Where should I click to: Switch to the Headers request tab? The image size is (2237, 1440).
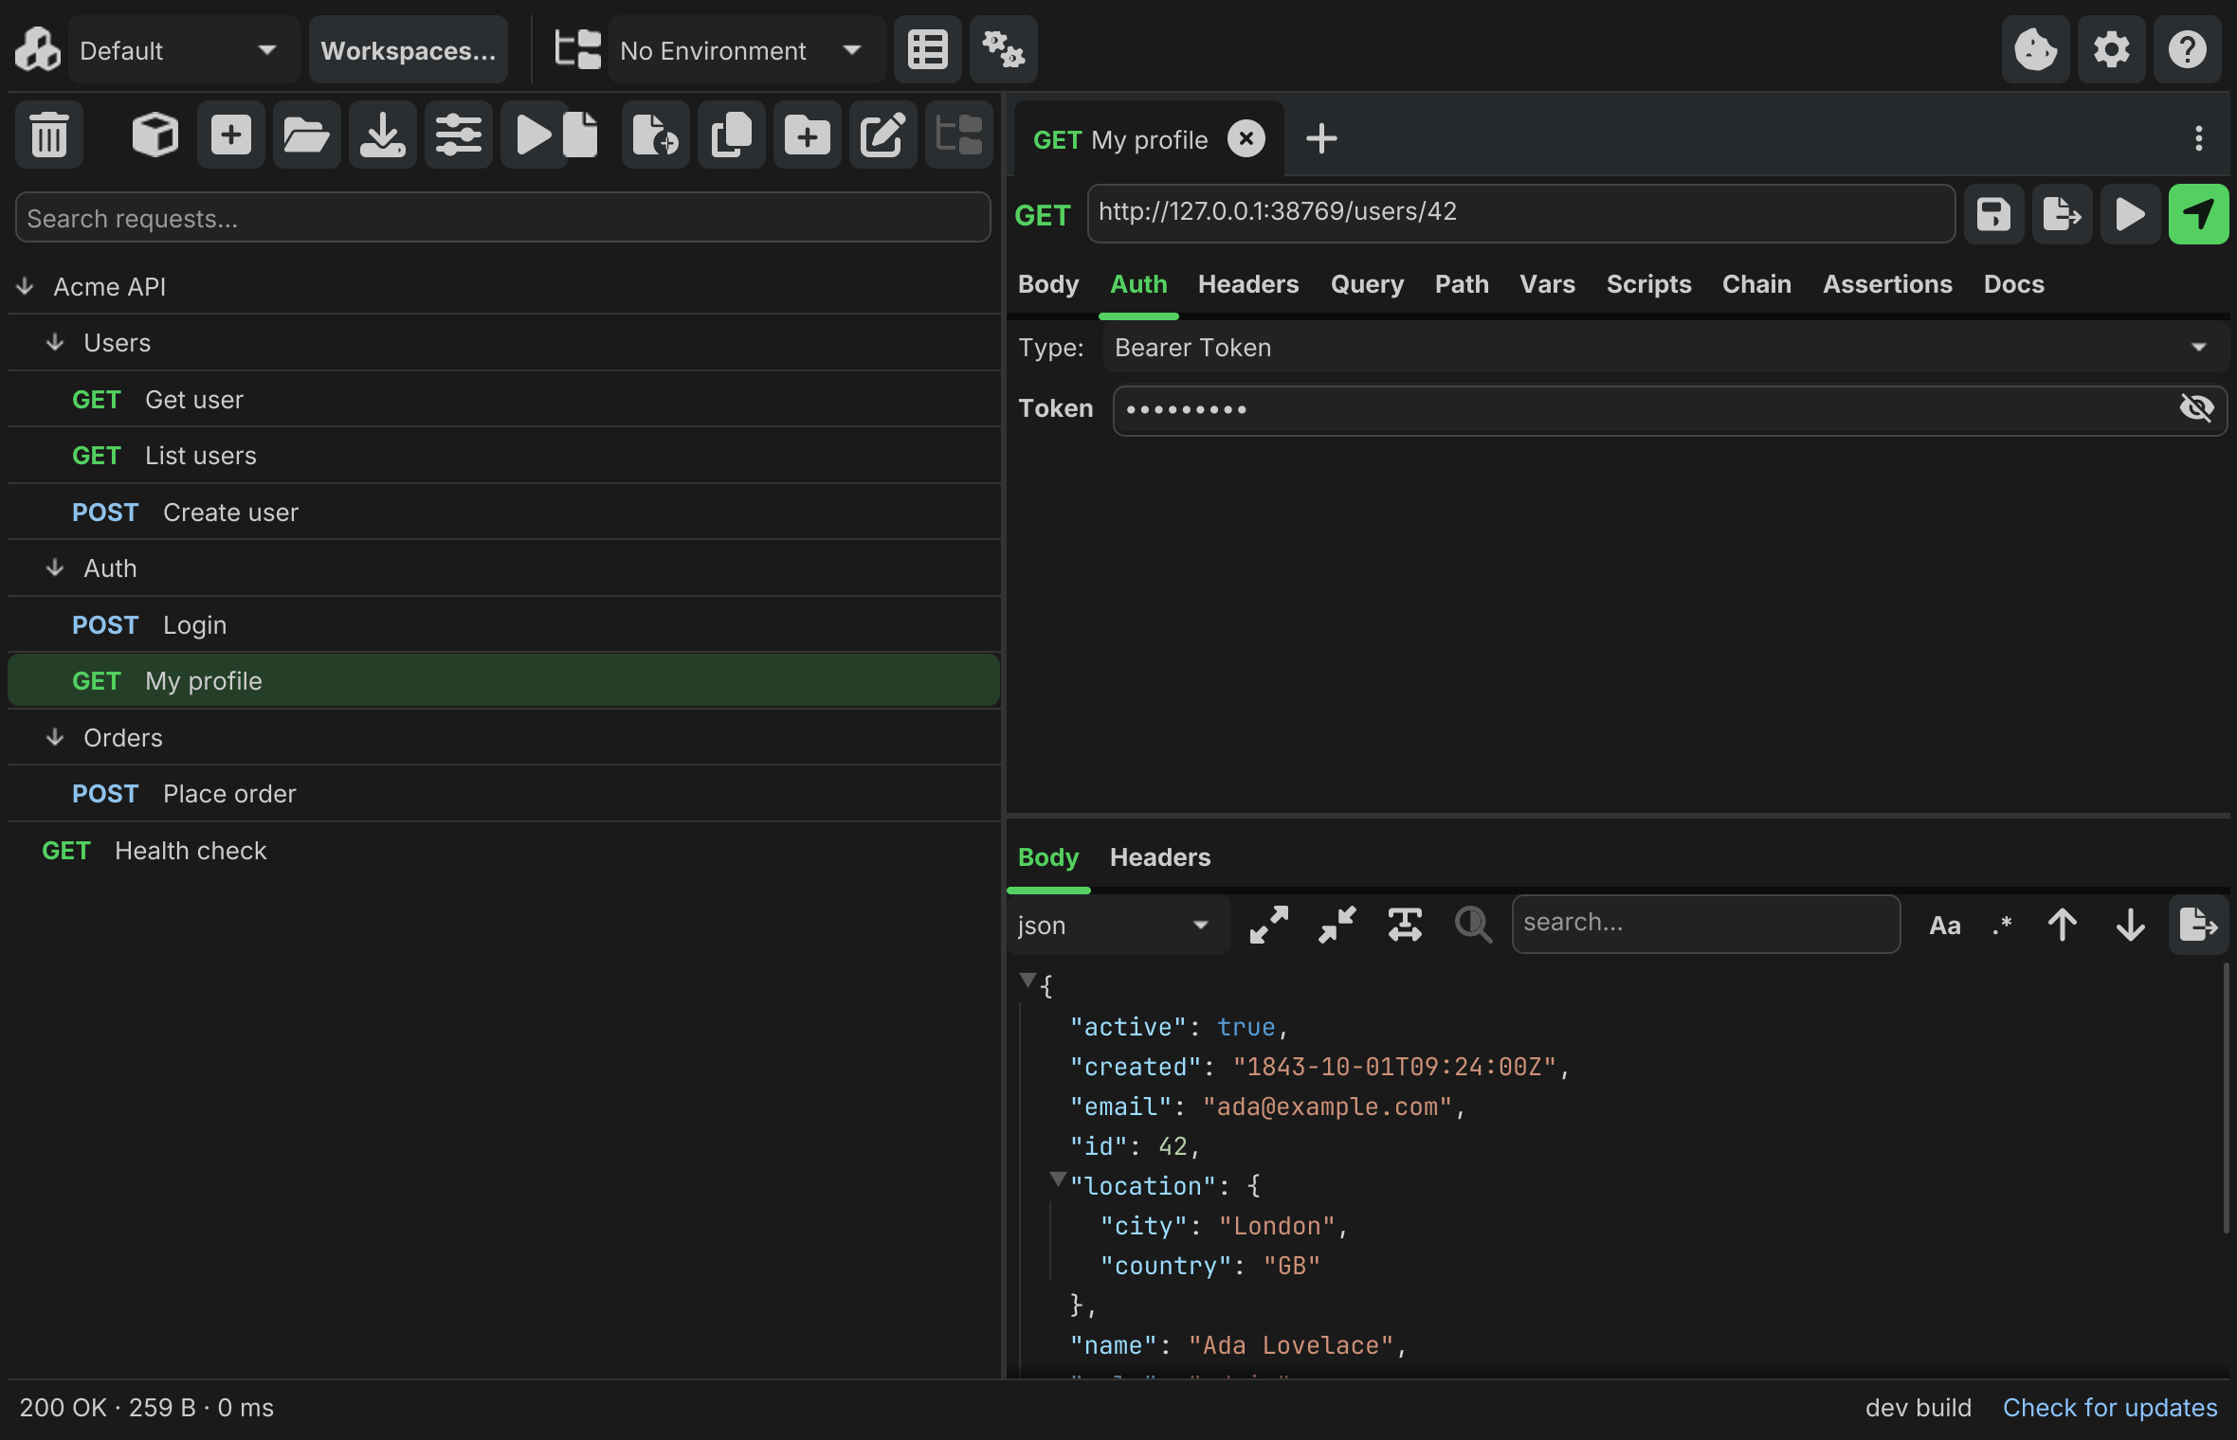(x=1247, y=284)
